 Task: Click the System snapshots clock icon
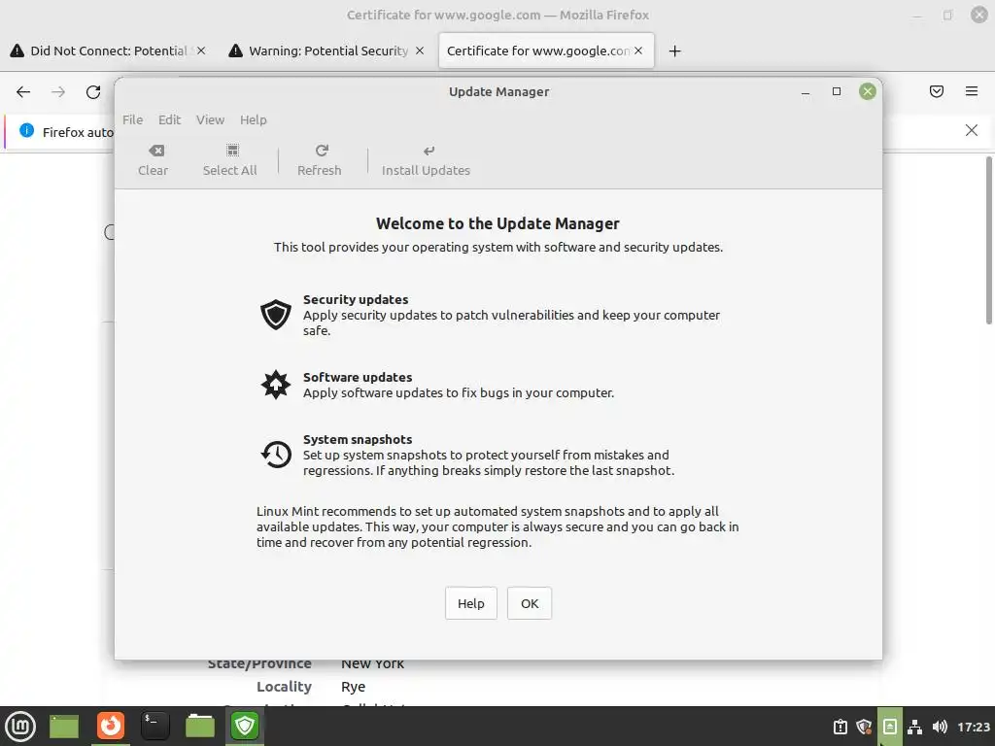(x=275, y=455)
